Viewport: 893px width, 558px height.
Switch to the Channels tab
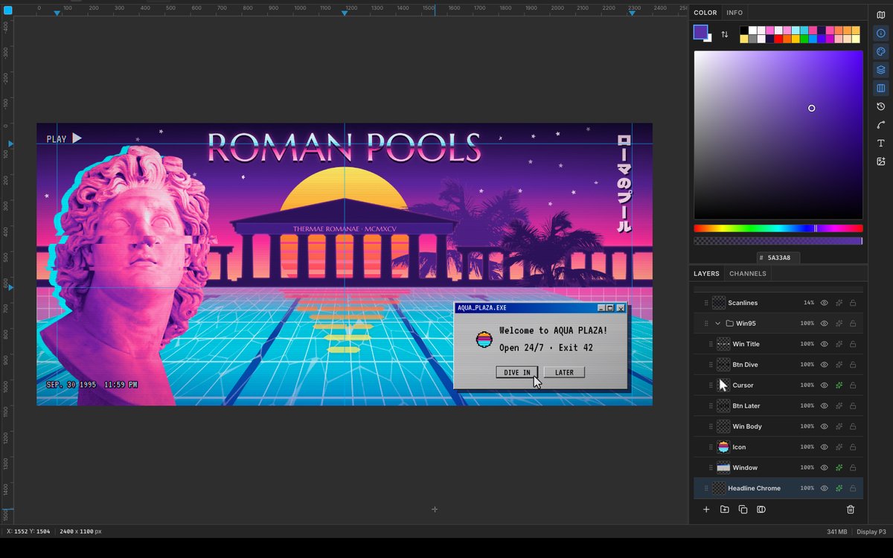coord(748,274)
